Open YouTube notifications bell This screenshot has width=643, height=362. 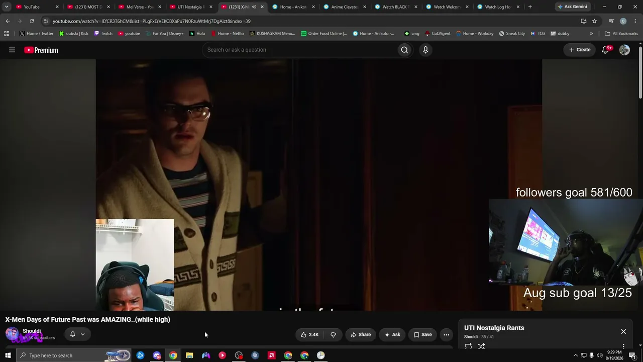[x=605, y=50]
